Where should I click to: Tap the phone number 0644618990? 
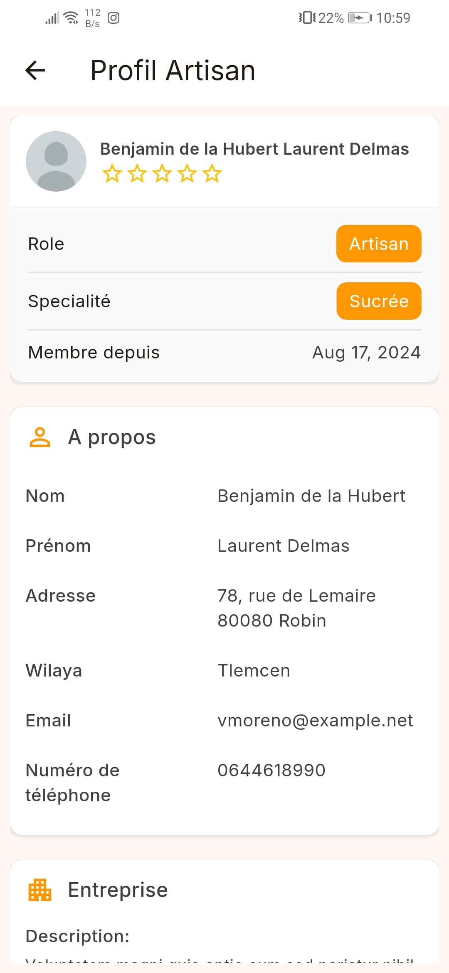tap(271, 770)
